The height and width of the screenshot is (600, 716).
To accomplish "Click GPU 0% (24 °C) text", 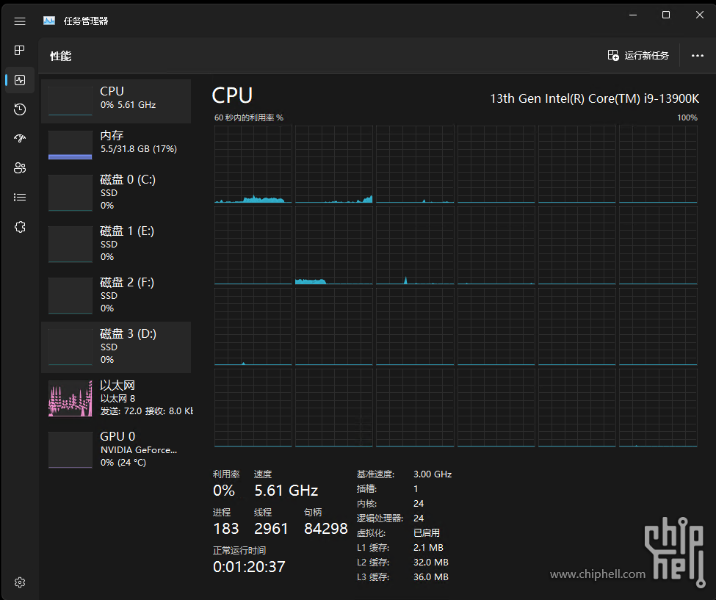I will click(123, 462).
